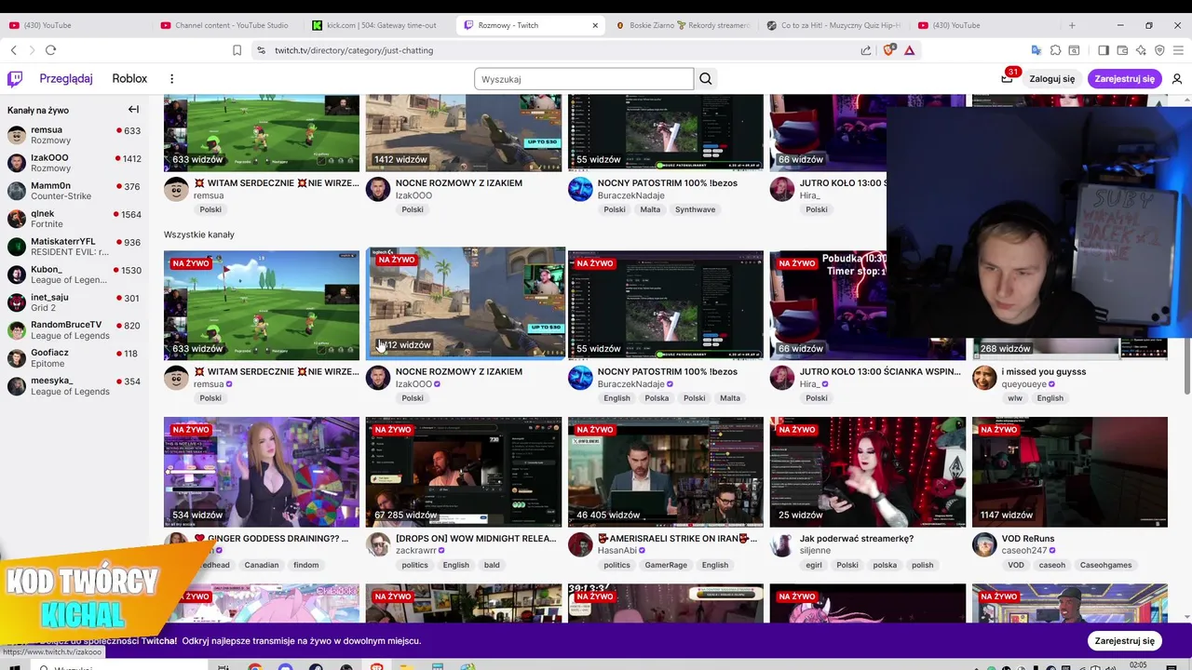Click Zarejestruj się in bottom purple banner
Viewport: 1192px width, 670px height.
pyautogui.click(x=1124, y=640)
